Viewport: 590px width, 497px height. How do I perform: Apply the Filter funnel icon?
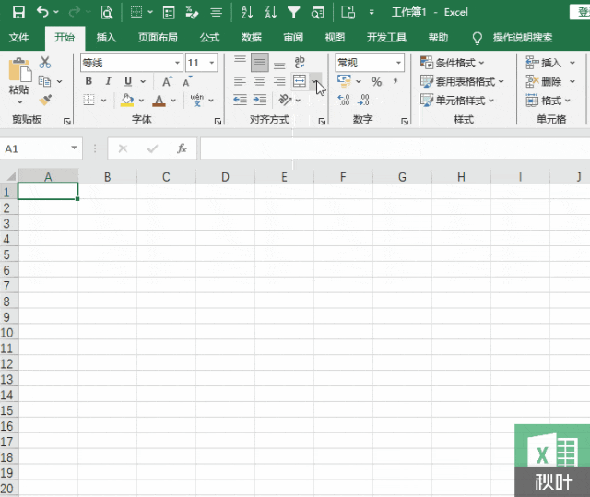coord(293,12)
